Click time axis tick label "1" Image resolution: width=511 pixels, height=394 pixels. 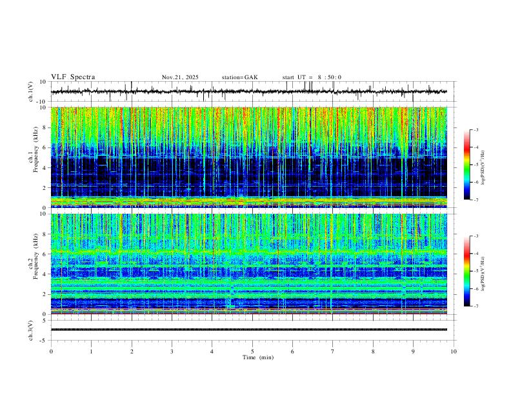pyautogui.click(x=91, y=352)
